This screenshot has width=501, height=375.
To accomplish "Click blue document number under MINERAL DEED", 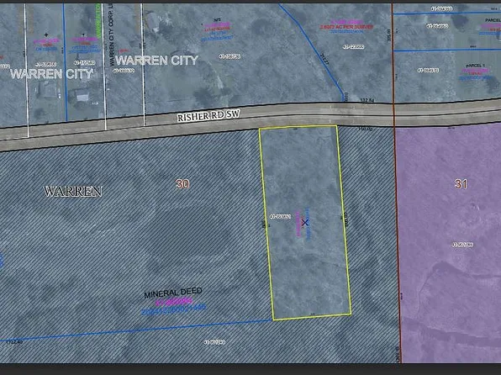I will click(173, 309).
